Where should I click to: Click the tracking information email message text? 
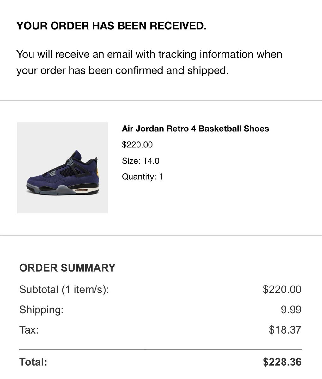(x=149, y=62)
